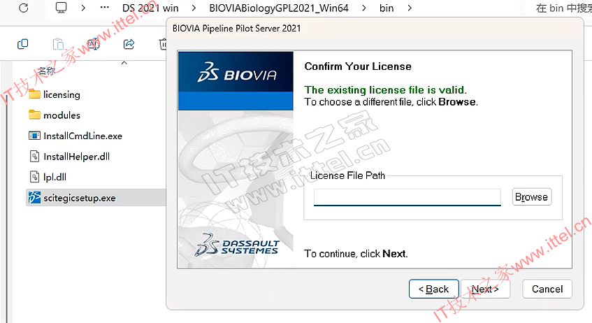Click the Next button in installer
Screen dimensions: 592x323
pos(485,289)
